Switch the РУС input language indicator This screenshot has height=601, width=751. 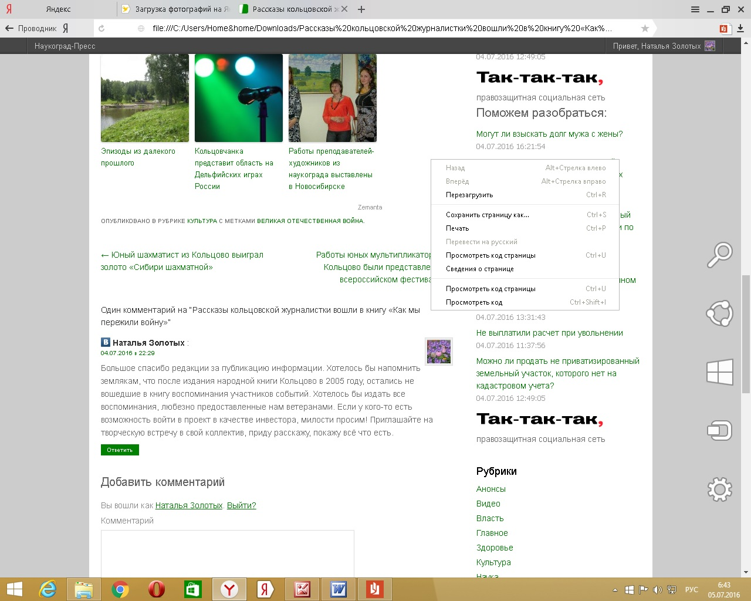692,590
